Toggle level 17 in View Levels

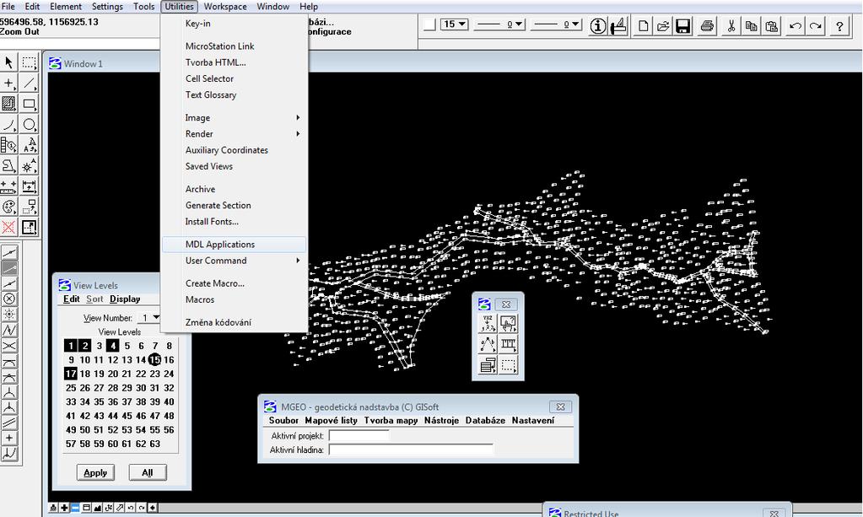[x=71, y=374]
